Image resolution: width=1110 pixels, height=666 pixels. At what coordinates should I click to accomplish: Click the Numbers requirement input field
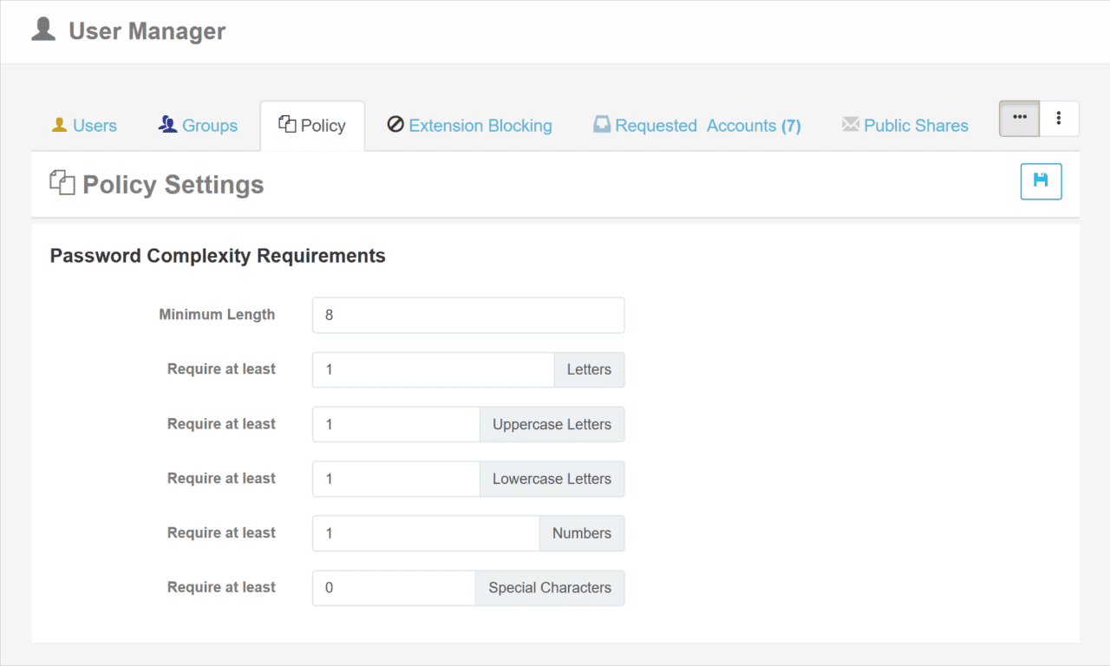425,533
